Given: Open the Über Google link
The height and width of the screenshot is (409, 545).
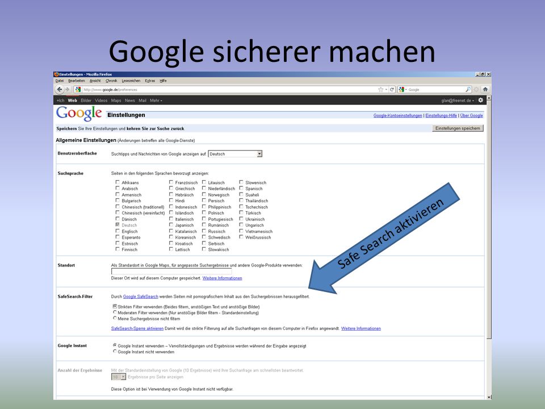Looking at the screenshot, I should pyautogui.click(x=471, y=115).
